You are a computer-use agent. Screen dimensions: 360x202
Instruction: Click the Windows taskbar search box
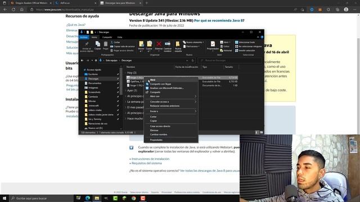(x=41, y=198)
